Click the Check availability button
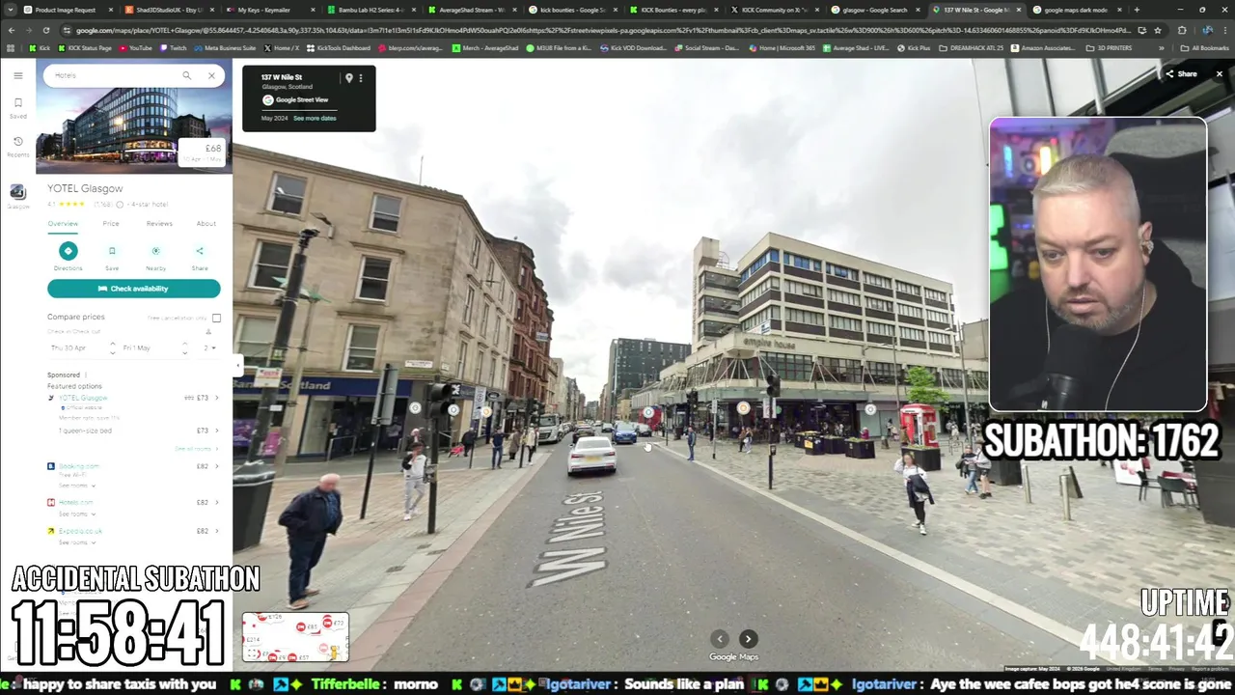Screen dimensions: 1235x695 pyautogui.click(x=134, y=289)
